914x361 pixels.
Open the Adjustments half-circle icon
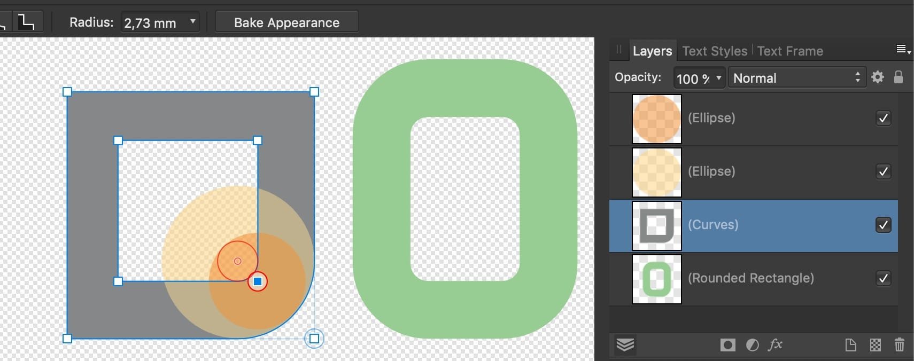[x=752, y=345]
